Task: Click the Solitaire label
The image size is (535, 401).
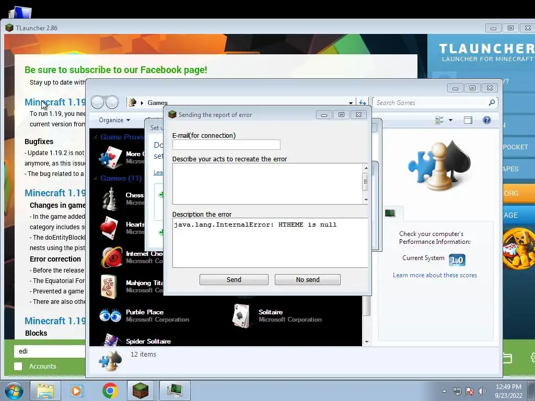Action: [271, 312]
